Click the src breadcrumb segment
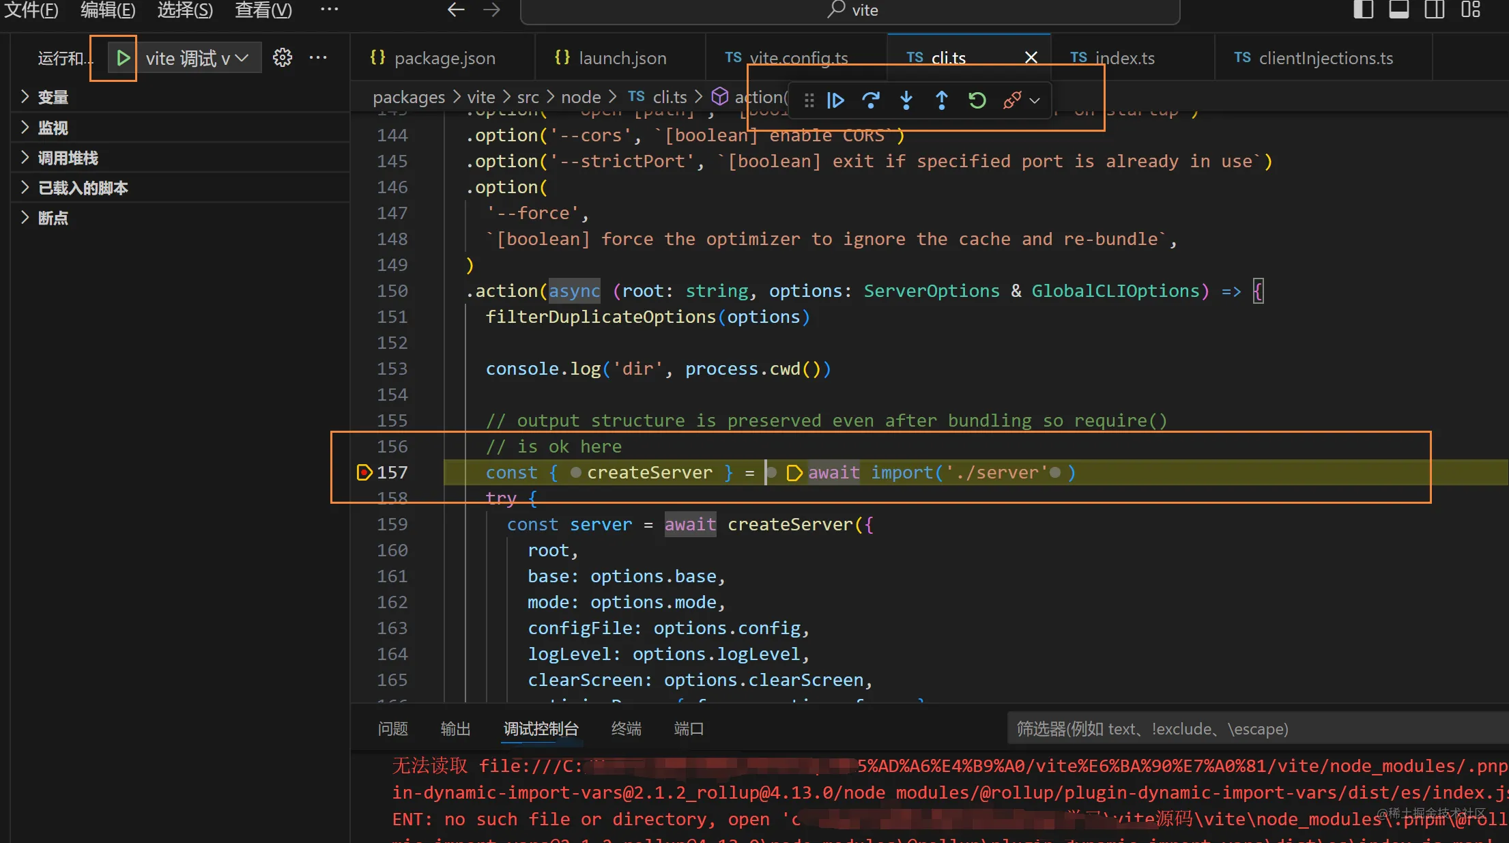Screen dimensions: 1509x843 tap(528, 98)
